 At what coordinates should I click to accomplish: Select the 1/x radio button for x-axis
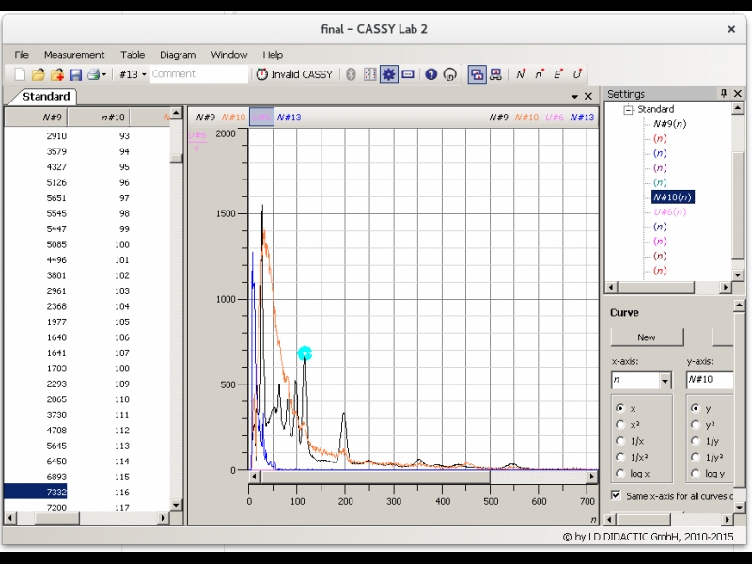click(619, 441)
